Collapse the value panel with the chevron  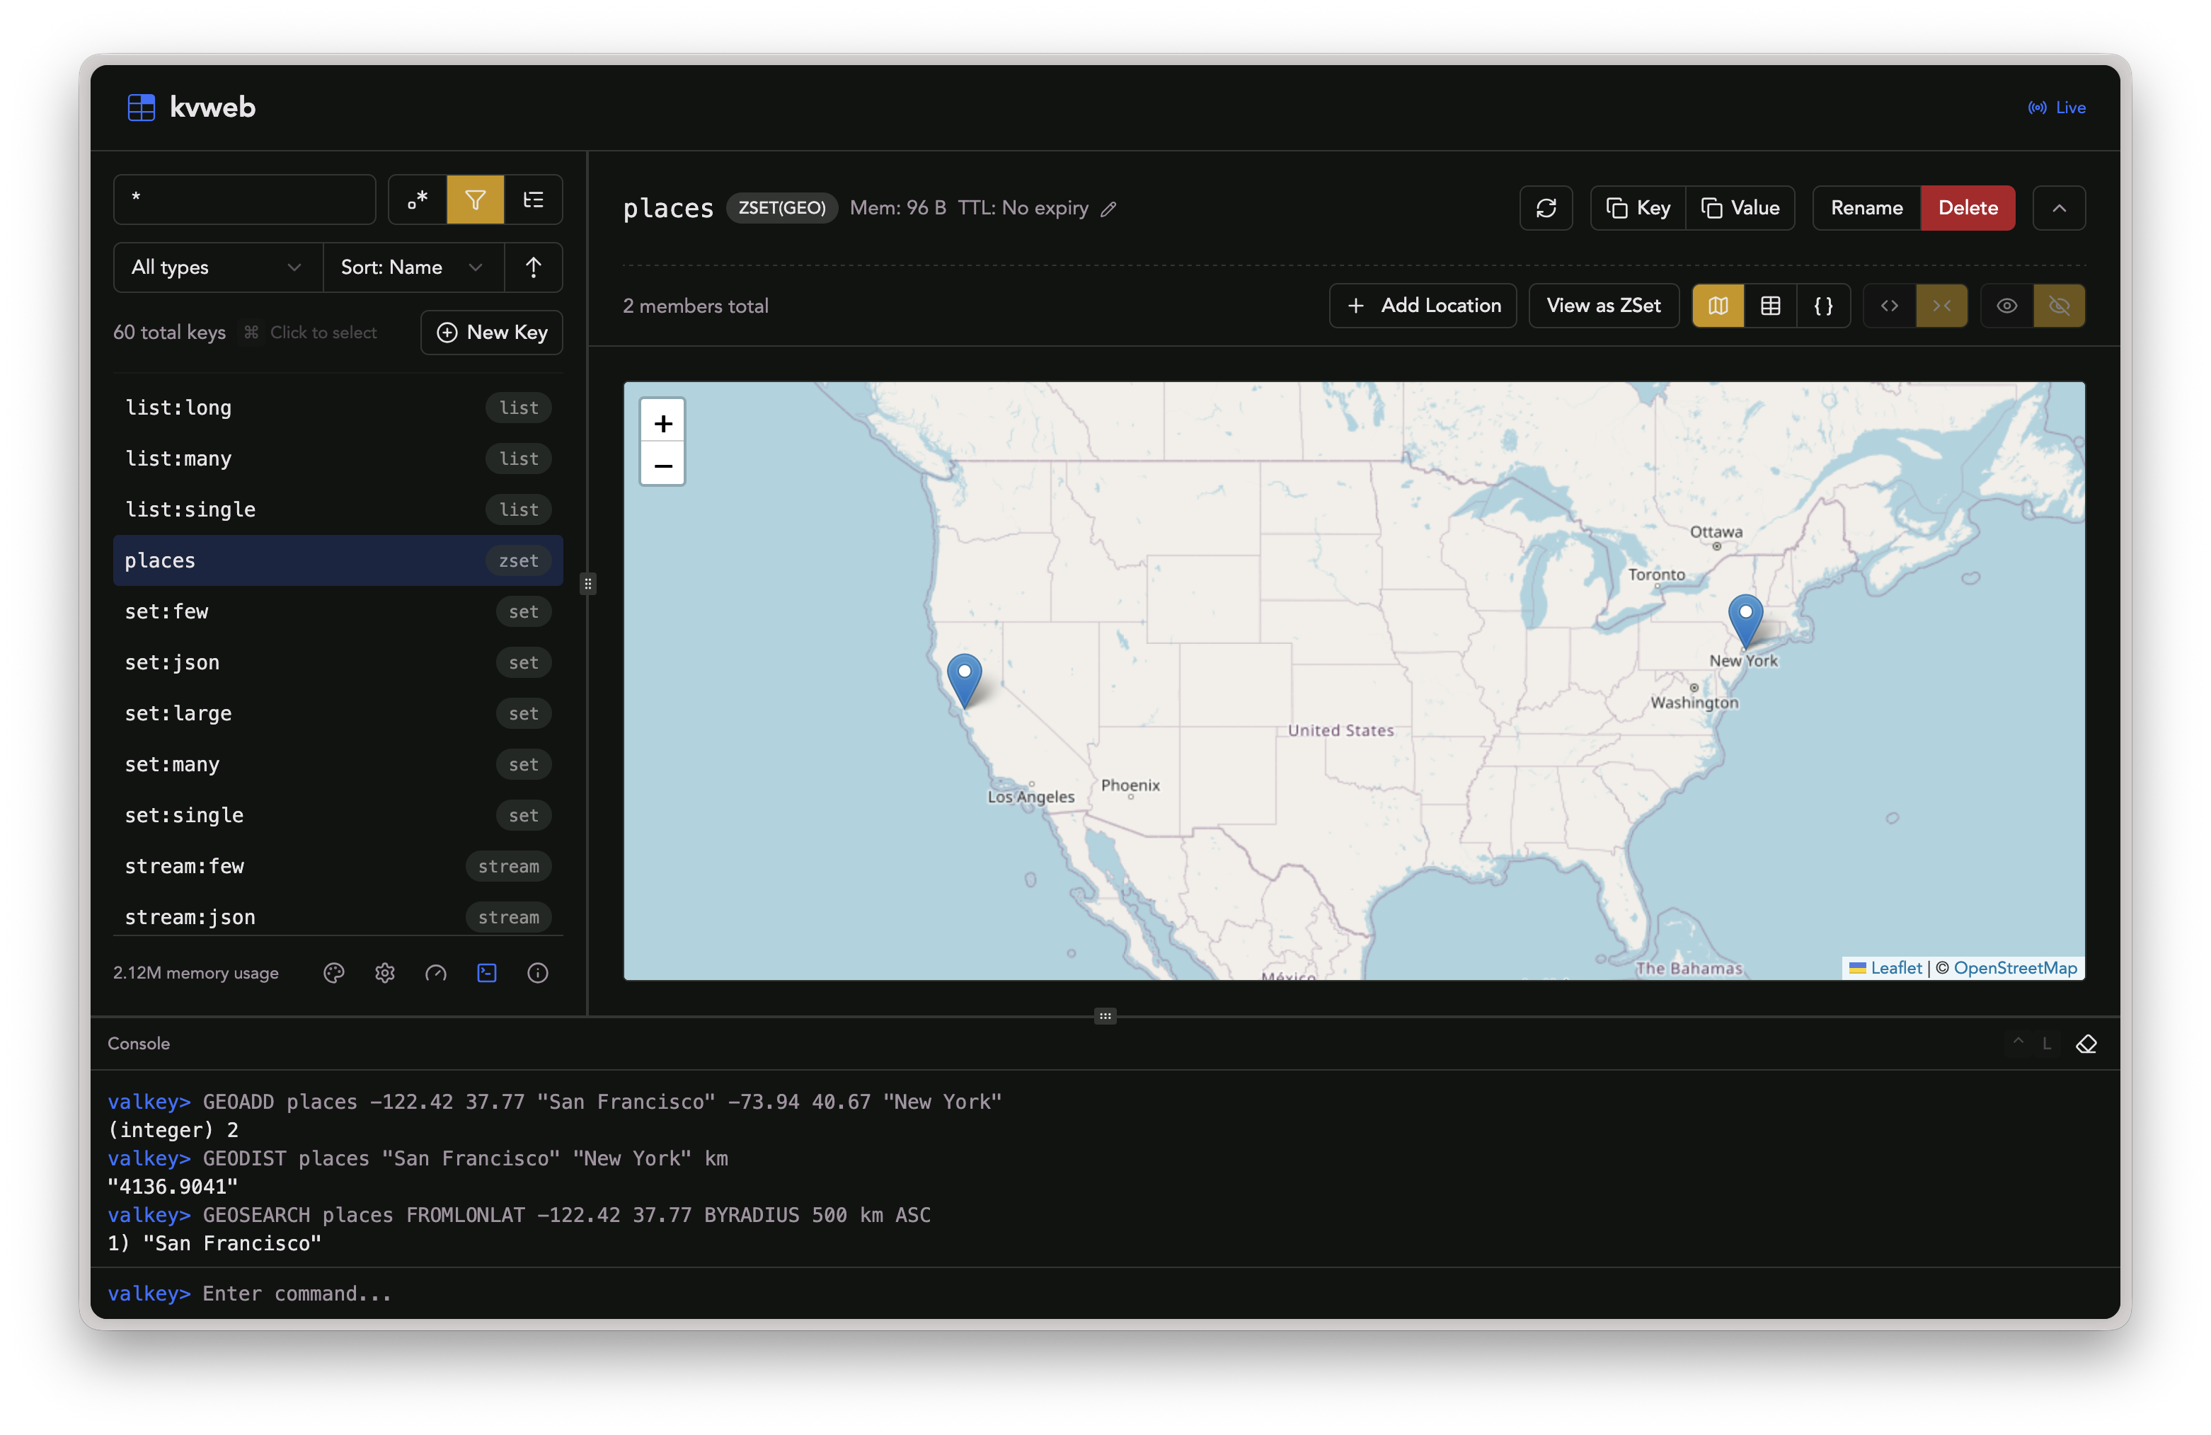(x=2060, y=207)
